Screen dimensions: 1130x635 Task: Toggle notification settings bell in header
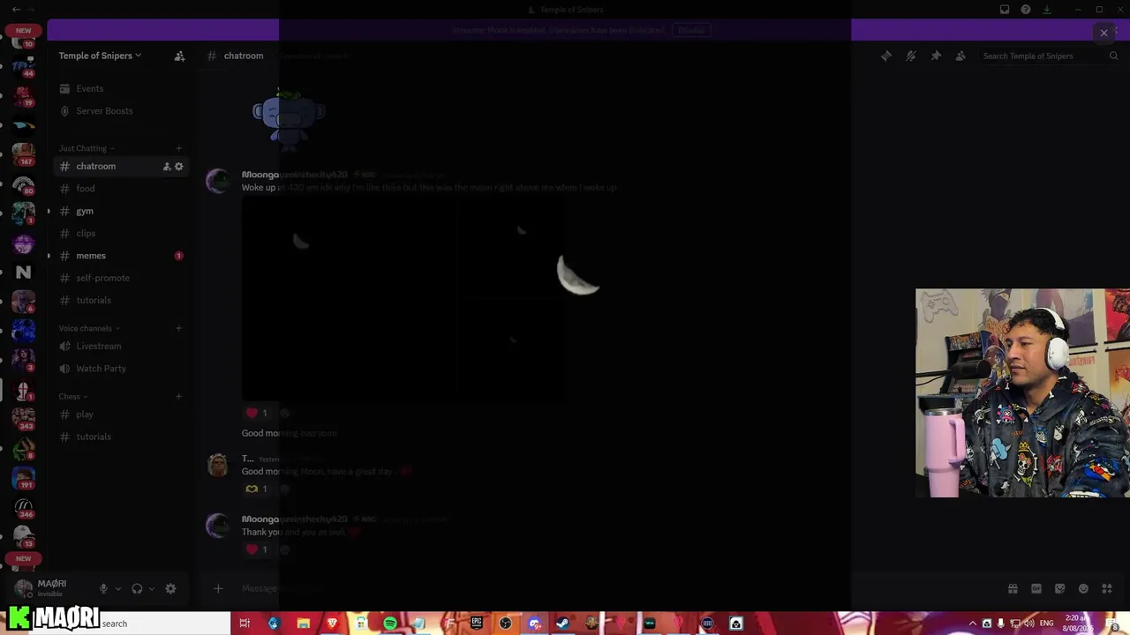pos(911,56)
